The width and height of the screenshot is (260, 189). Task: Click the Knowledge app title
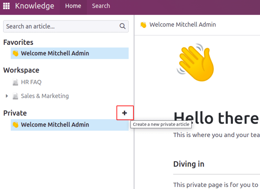pos(34,6)
